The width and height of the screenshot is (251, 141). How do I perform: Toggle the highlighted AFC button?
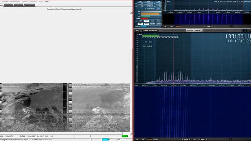140,23
